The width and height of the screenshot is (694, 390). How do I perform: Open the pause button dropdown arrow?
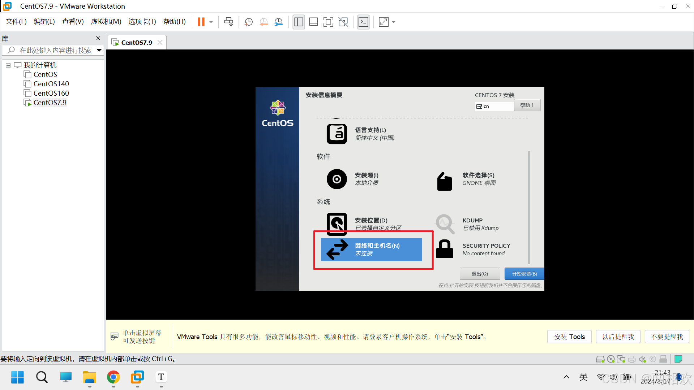pyautogui.click(x=211, y=22)
